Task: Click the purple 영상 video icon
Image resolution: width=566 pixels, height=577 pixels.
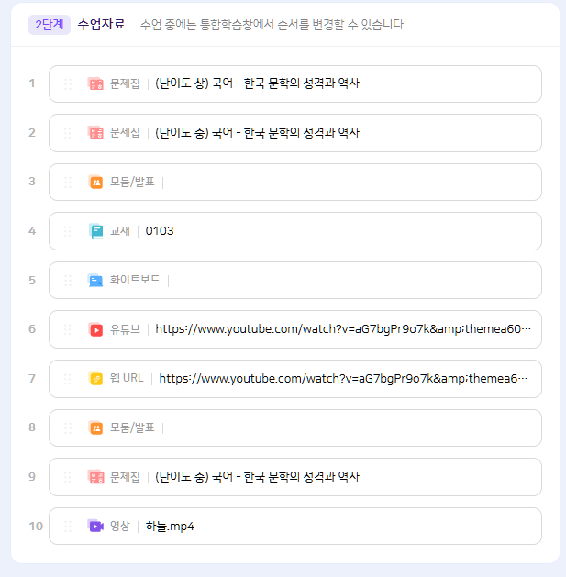Action: [96, 527]
